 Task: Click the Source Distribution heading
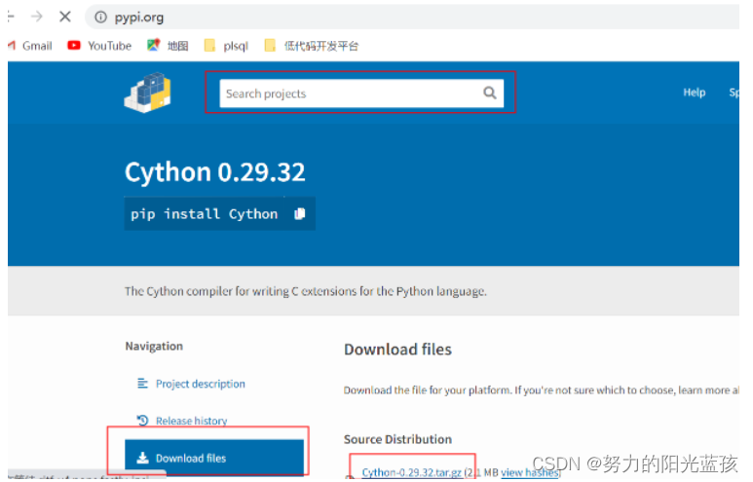click(x=397, y=439)
